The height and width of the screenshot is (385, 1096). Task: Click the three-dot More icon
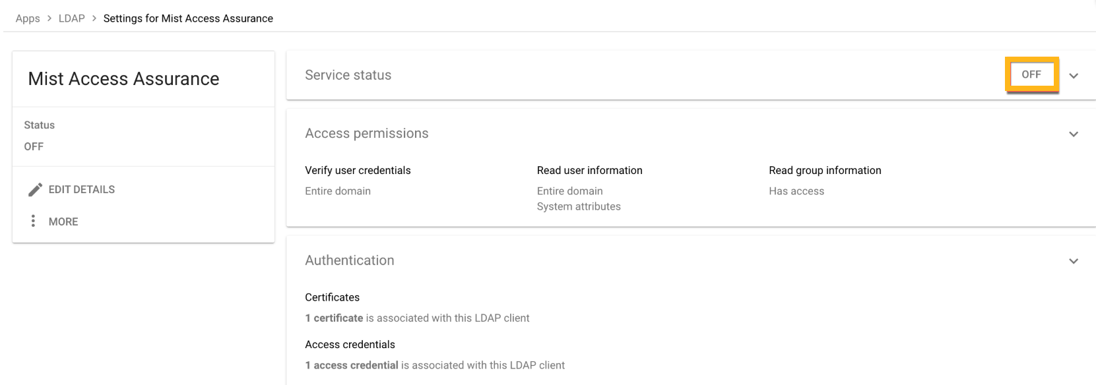[x=33, y=221]
